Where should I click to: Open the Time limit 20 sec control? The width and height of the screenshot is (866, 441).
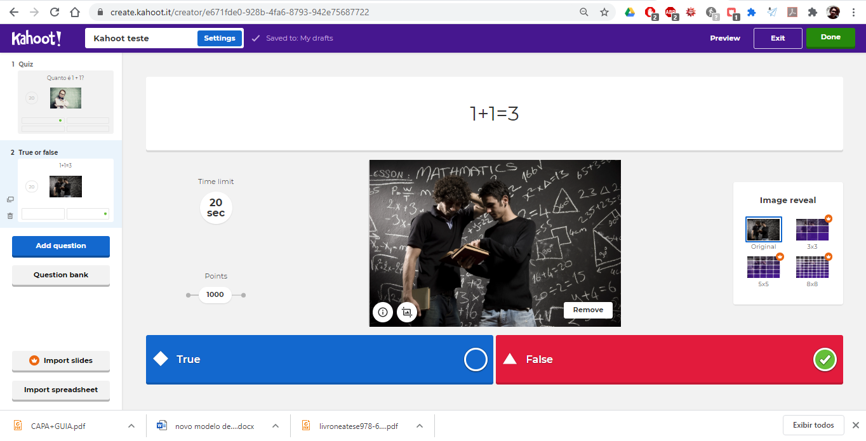tap(216, 207)
